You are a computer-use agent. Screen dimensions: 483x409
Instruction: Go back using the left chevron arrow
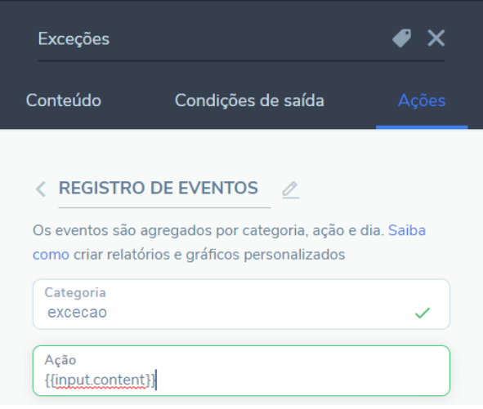[41, 189]
